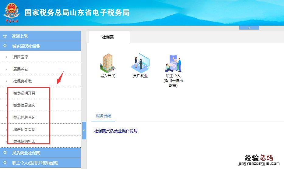
Task: Collapse the left sidebar with arrow handle
Action: [x=84, y=131]
